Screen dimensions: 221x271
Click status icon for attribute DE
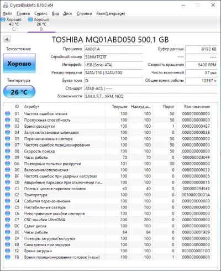click(8, 232)
